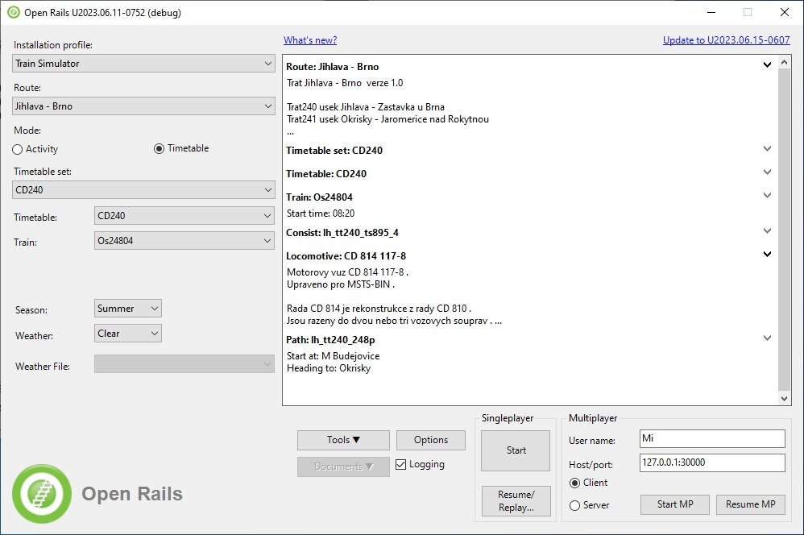The height and width of the screenshot is (535, 804).
Task: Uncheck the Logging checkbox
Action: [x=401, y=464]
